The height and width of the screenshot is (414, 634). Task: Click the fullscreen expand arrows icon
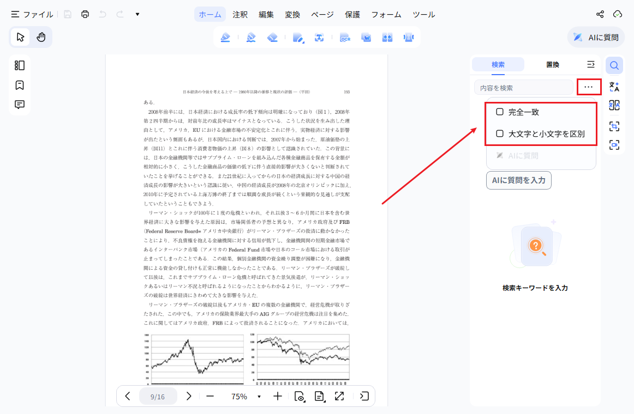339,397
